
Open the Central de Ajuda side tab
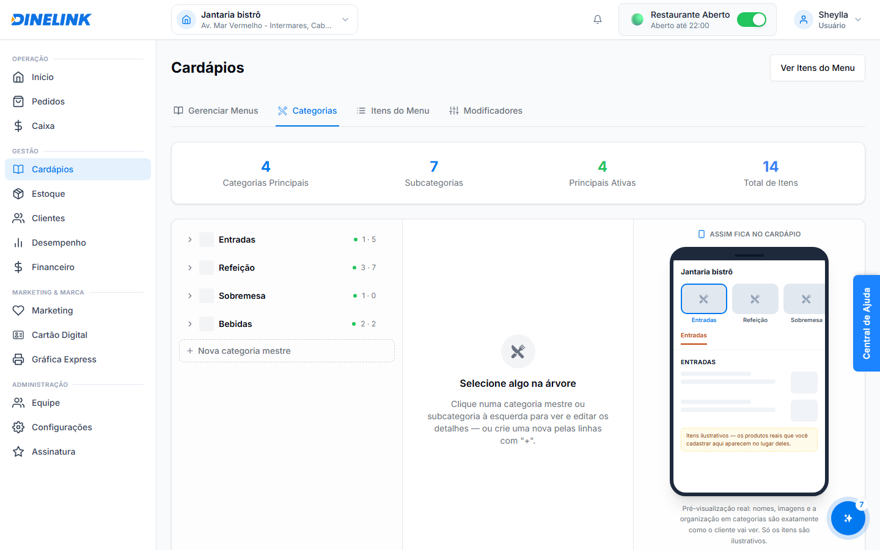tap(867, 323)
